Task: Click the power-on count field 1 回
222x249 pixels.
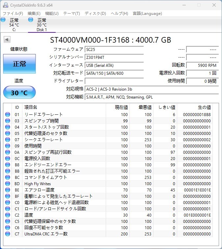Action: (x=202, y=73)
